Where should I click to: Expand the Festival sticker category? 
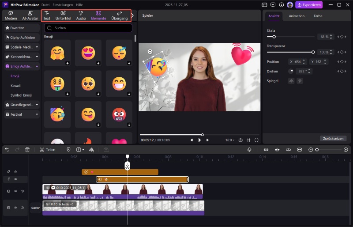tap(22, 114)
